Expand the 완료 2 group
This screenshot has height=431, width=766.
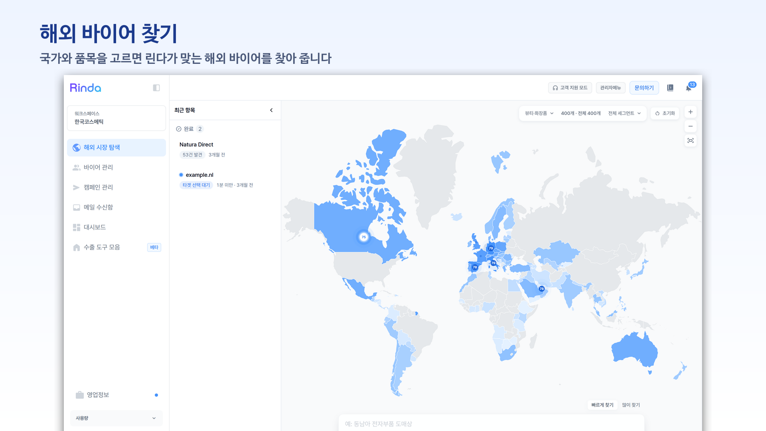pos(190,129)
